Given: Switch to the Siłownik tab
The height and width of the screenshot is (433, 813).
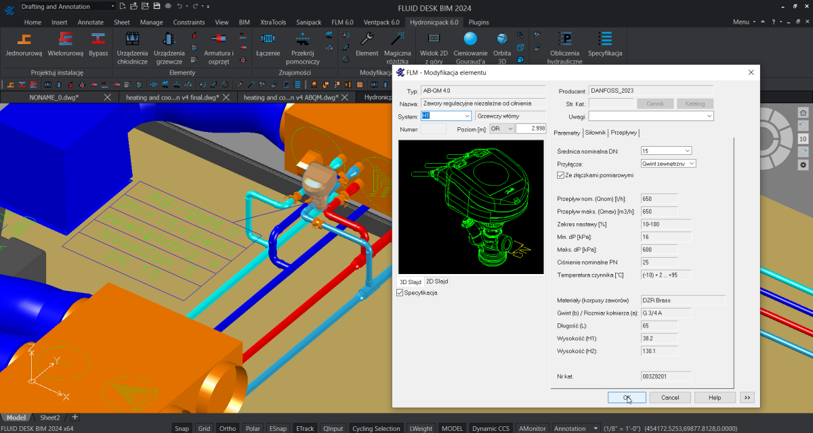Looking at the screenshot, I should coord(595,133).
